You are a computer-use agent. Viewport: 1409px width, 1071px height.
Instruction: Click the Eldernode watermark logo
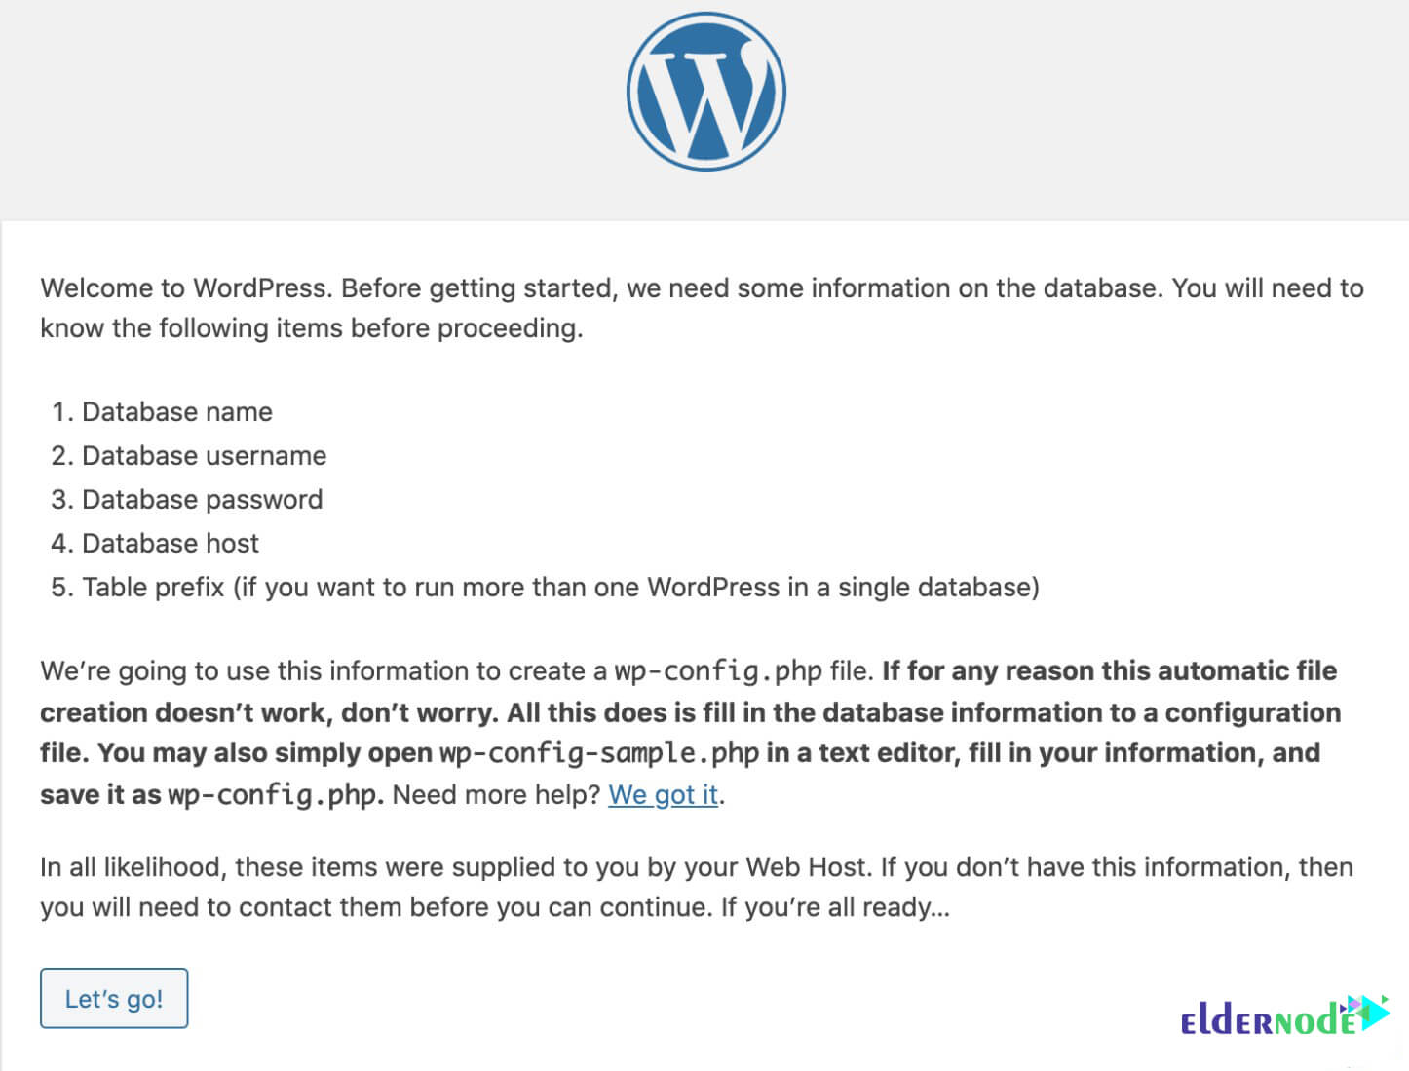pos(1284,1016)
